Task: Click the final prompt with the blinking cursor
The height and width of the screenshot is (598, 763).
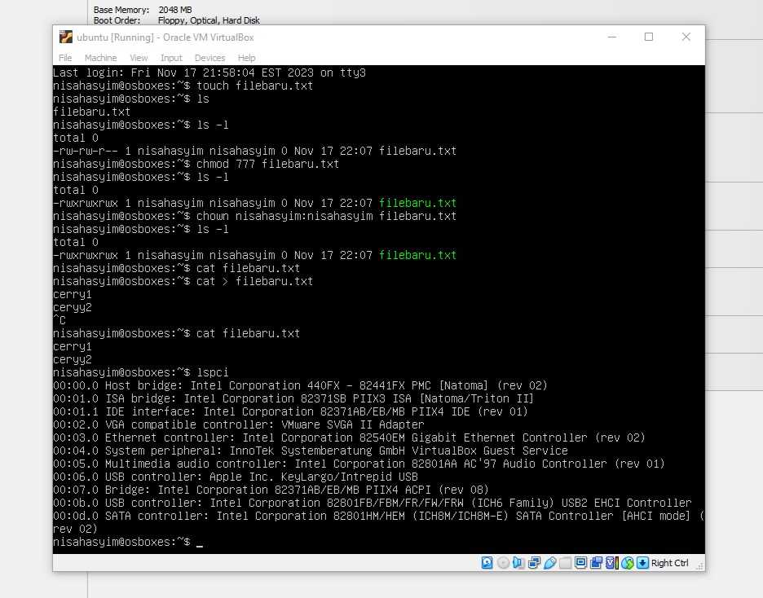Action: 128,542
